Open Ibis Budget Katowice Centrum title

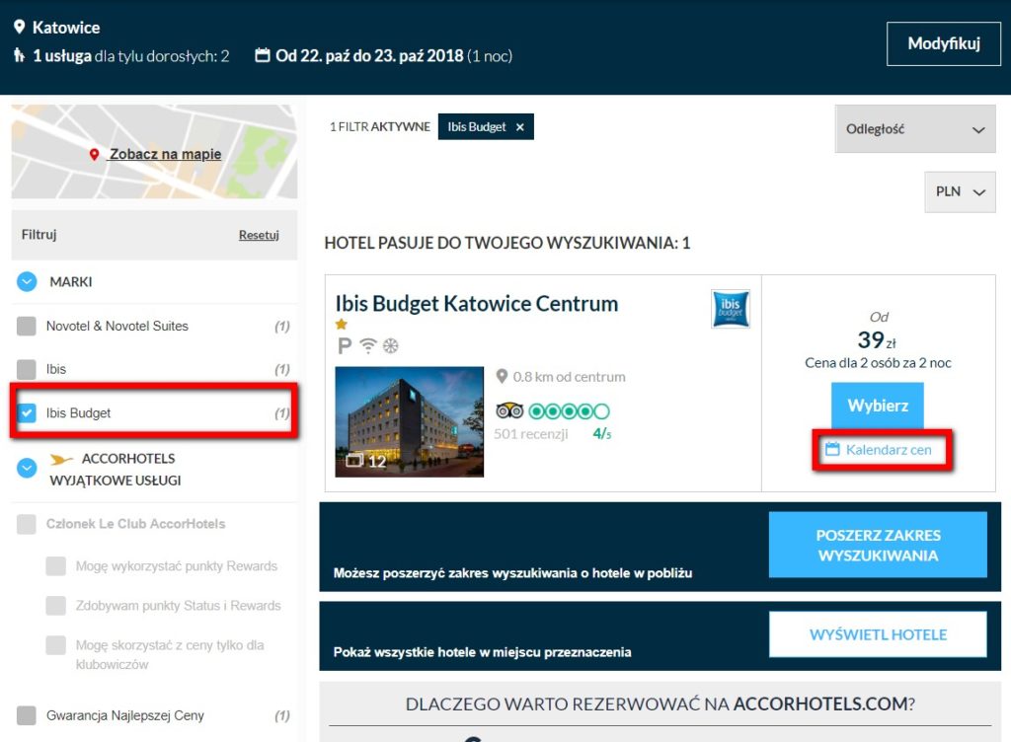tap(477, 303)
